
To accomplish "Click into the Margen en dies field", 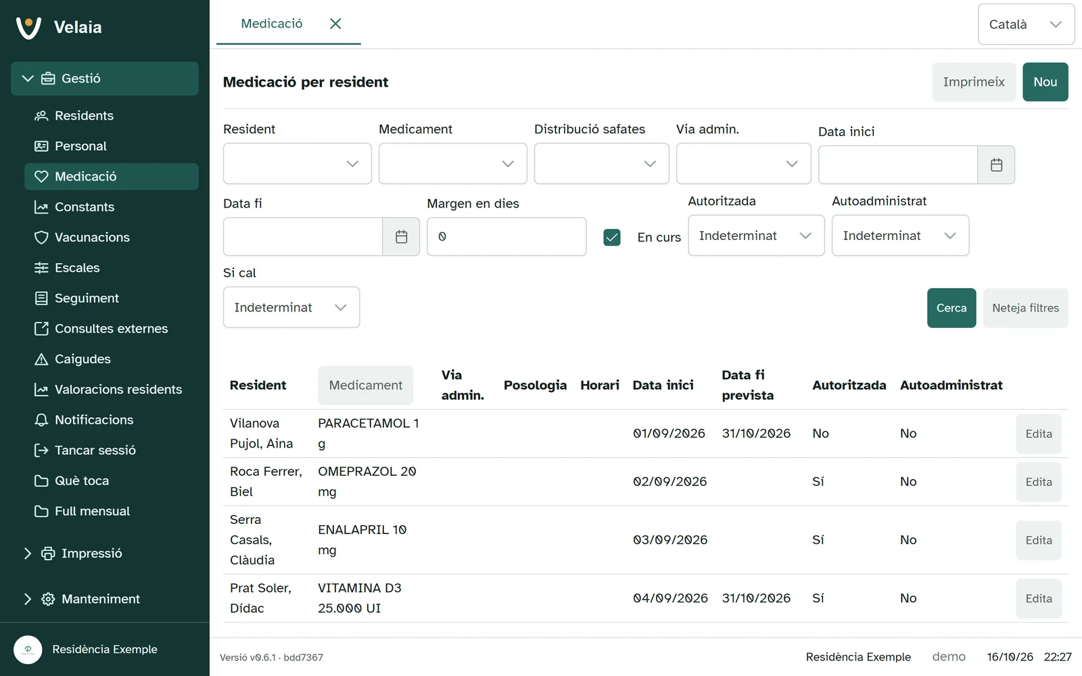I will 507,237.
